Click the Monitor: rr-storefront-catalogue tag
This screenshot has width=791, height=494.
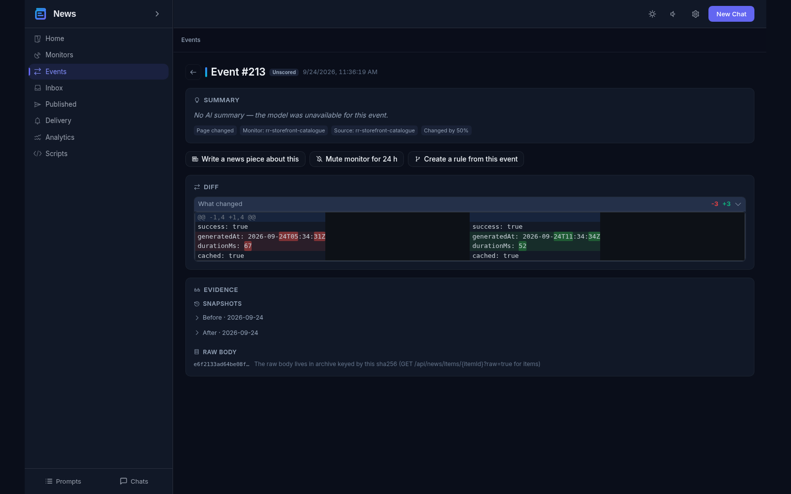pyautogui.click(x=284, y=130)
